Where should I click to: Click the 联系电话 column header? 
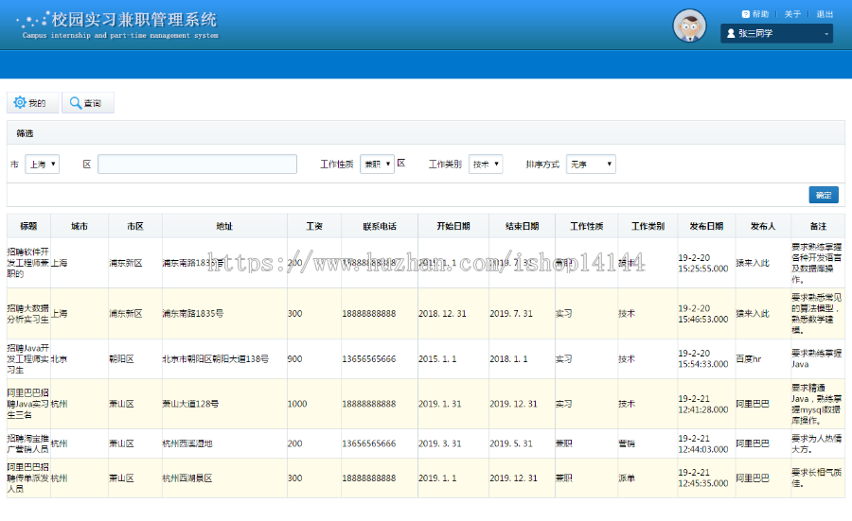pos(380,226)
